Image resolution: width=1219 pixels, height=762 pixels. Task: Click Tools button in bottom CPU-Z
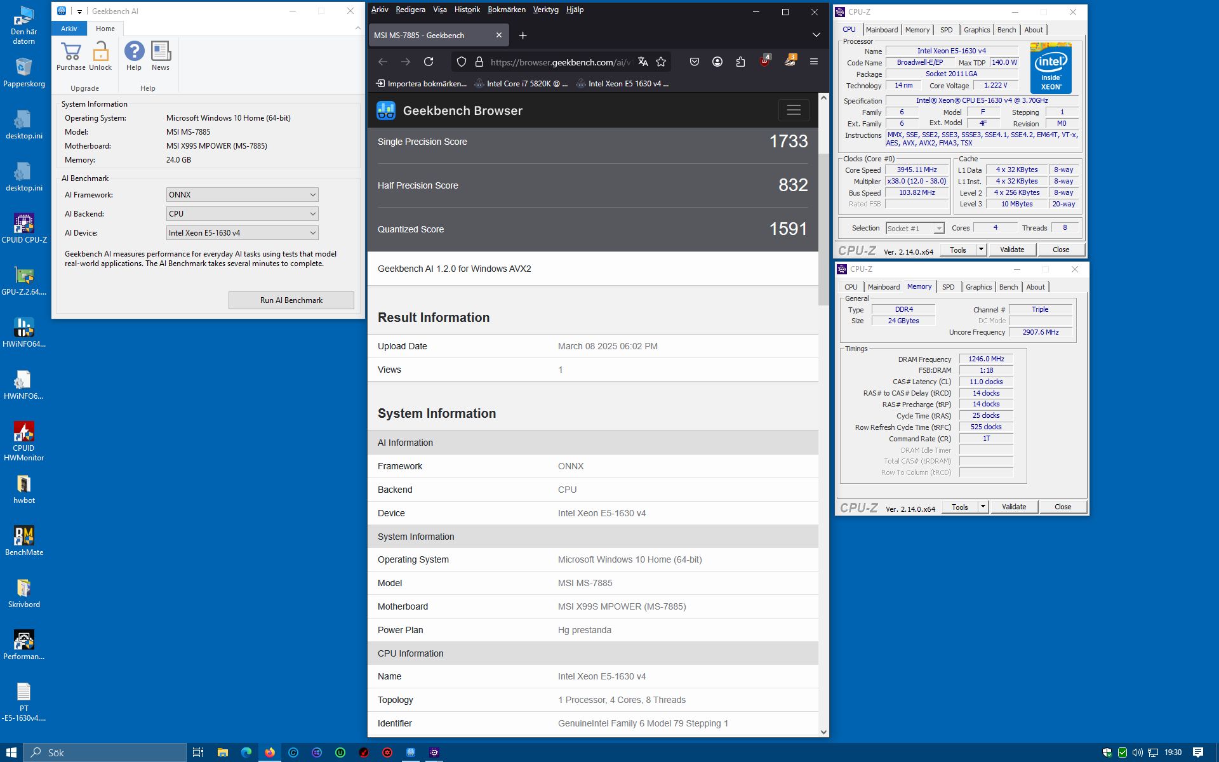coord(960,507)
